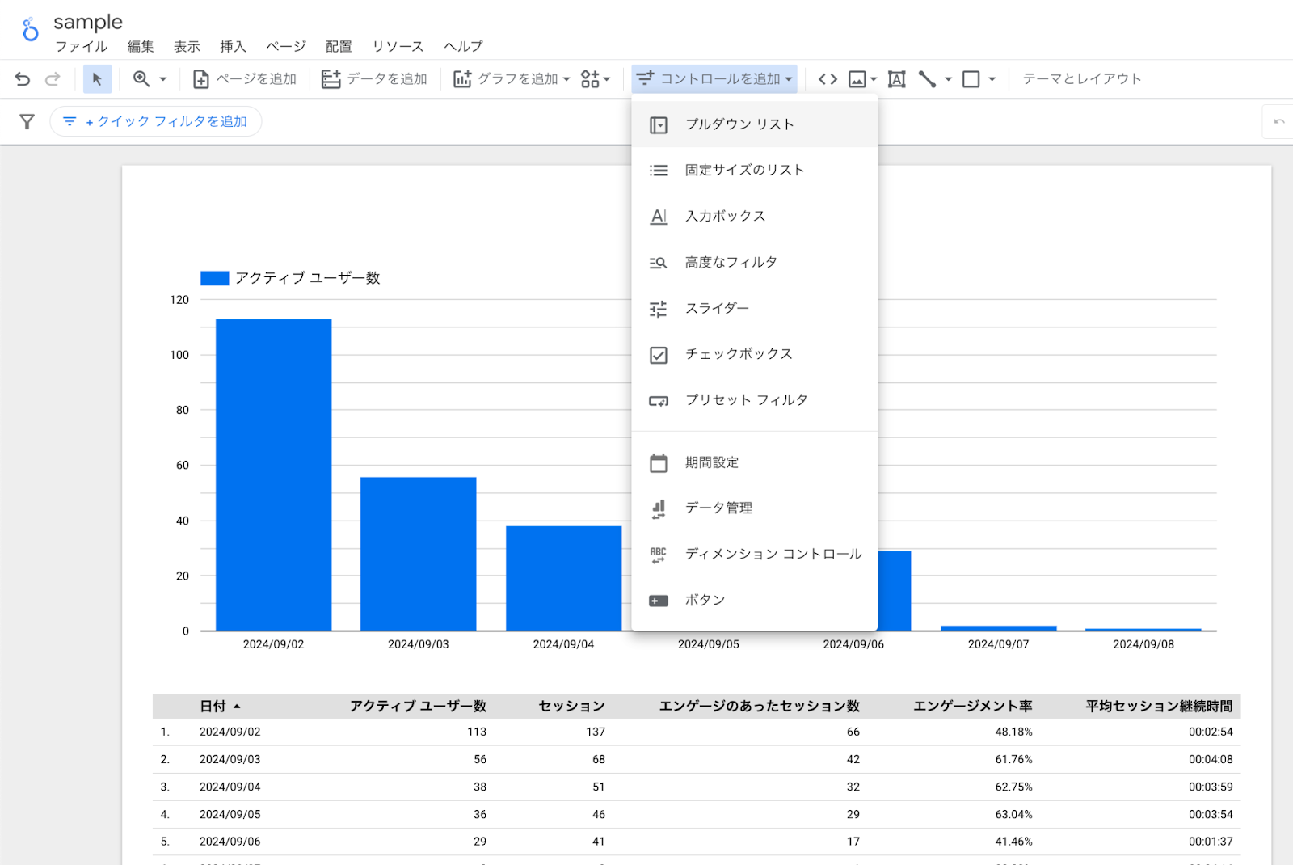The width and height of the screenshot is (1293, 865).
Task: Choose ディメンション コントロール option
Action: click(754, 555)
